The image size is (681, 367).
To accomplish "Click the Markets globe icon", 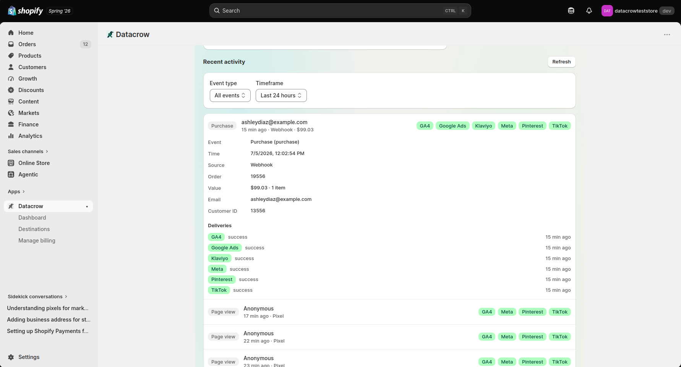I will pyautogui.click(x=11, y=113).
